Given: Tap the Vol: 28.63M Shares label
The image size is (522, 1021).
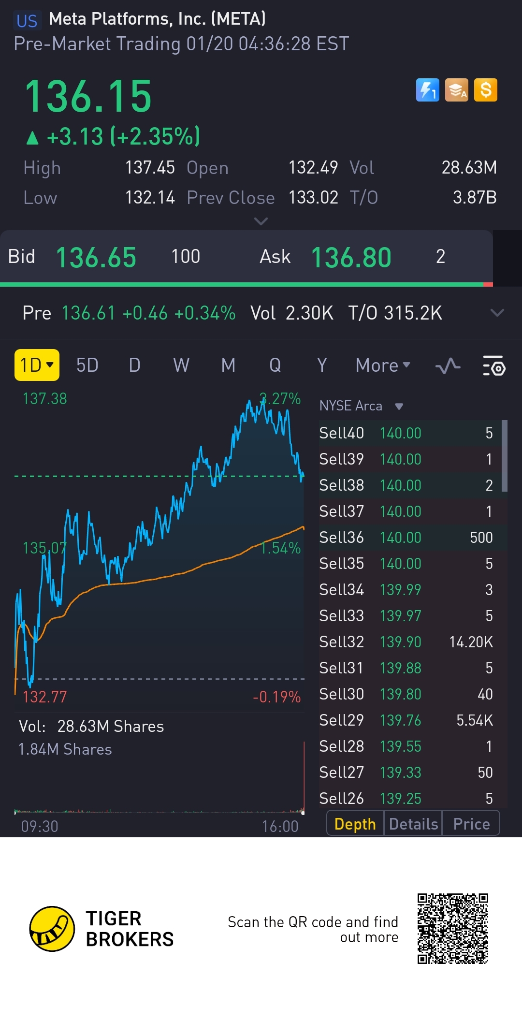Looking at the screenshot, I should click(x=91, y=726).
